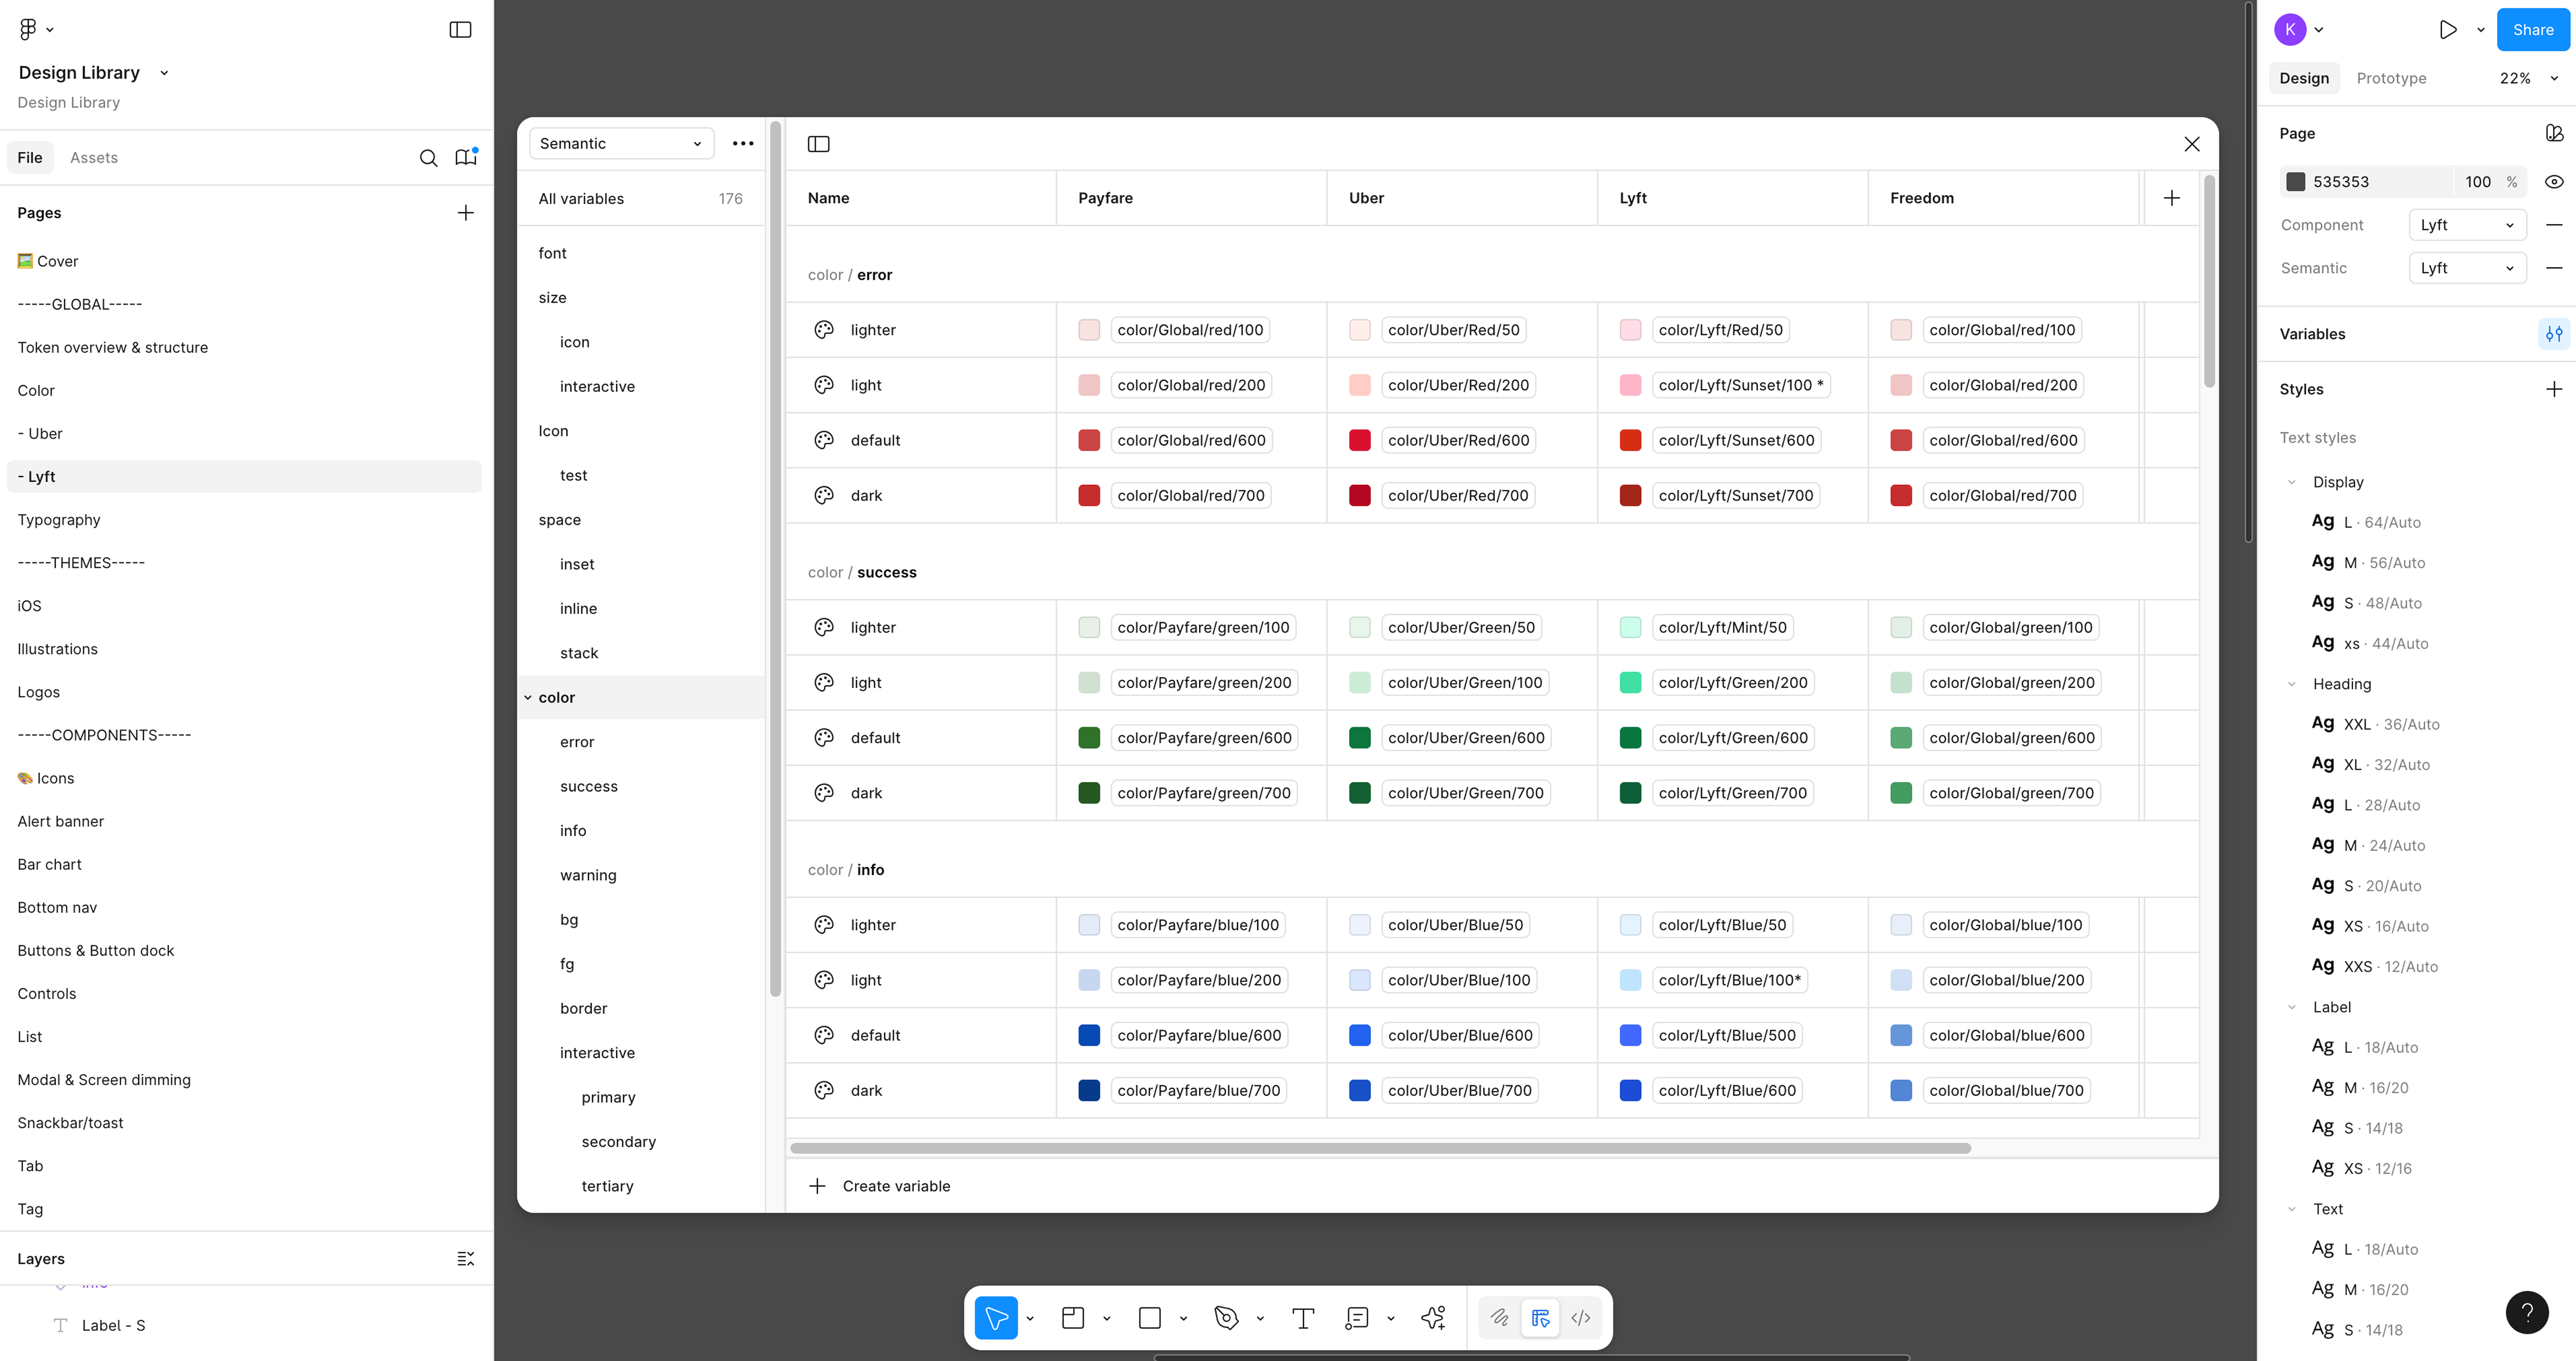2576x1361 pixels.
Task: Open variables settings icon in right panel
Action: 2553,334
